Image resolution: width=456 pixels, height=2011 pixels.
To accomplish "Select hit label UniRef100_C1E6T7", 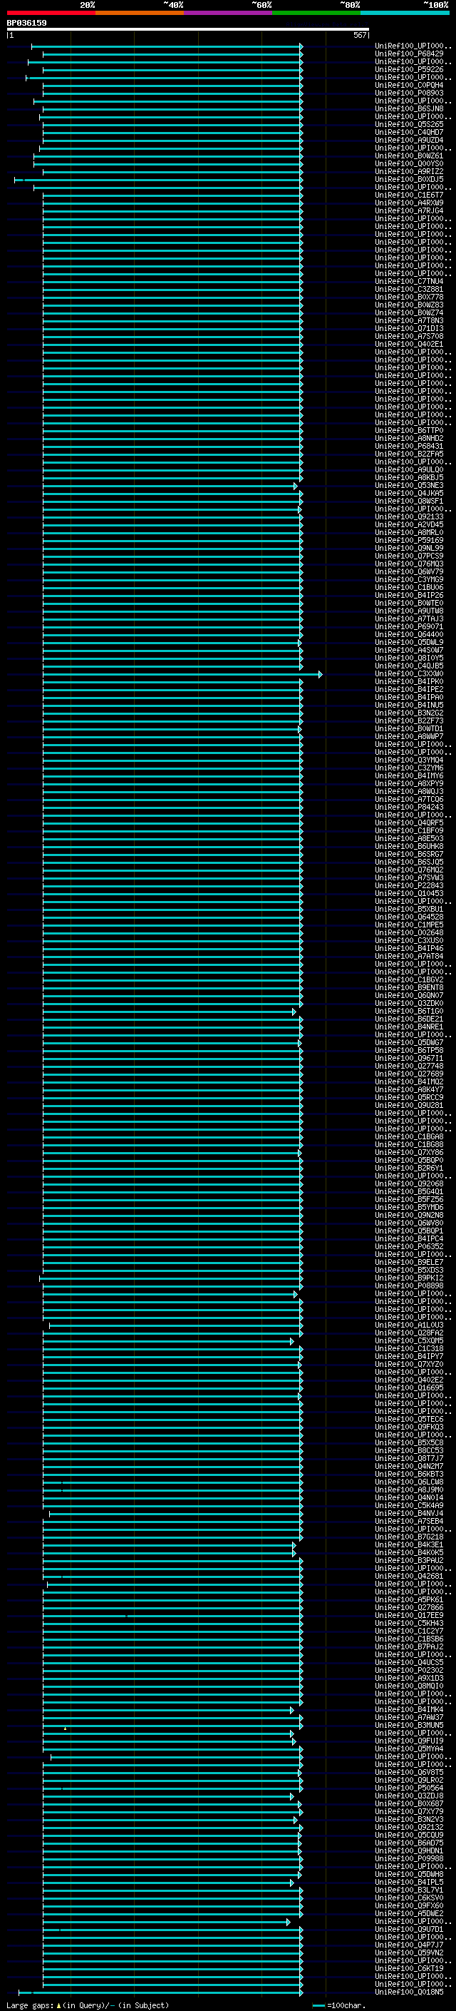I will tap(409, 195).
